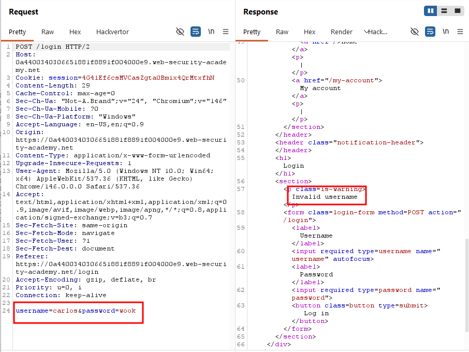This screenshot has height=352, width=469.
Task: Click the Request panel title
Action: pos(24,12)
